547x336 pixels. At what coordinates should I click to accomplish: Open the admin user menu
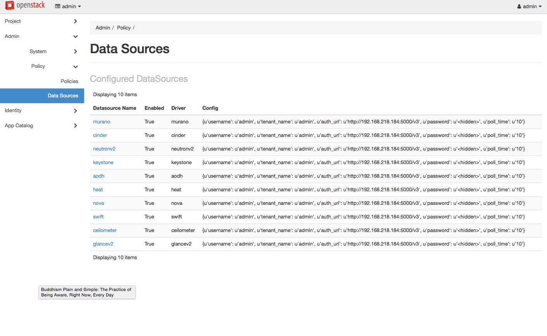(x=529, y=7)
